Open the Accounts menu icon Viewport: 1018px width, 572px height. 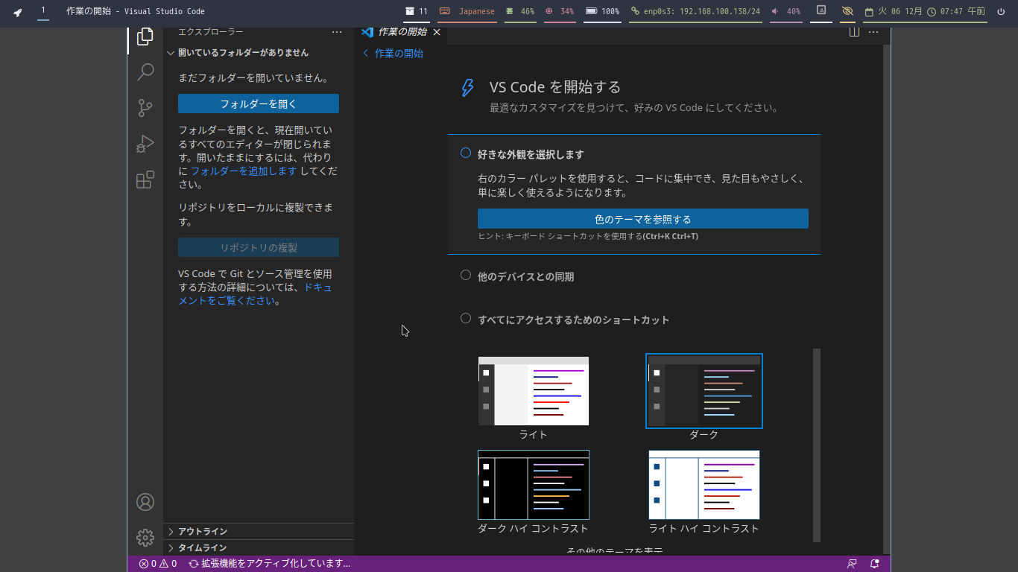[x=145, y=502]
